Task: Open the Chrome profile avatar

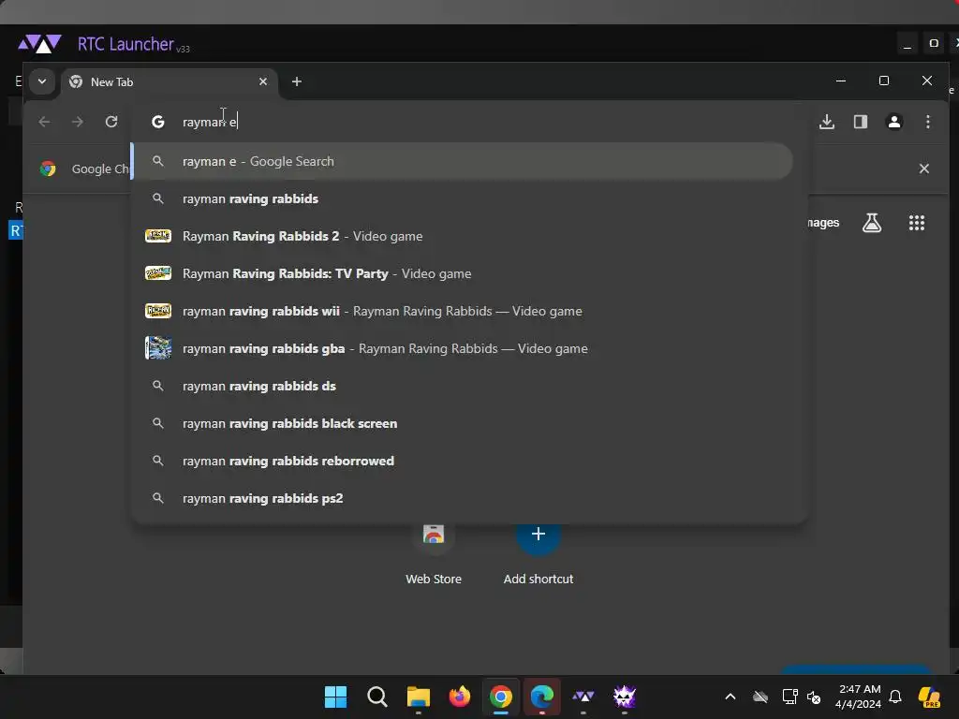Action: pos(894,122)
